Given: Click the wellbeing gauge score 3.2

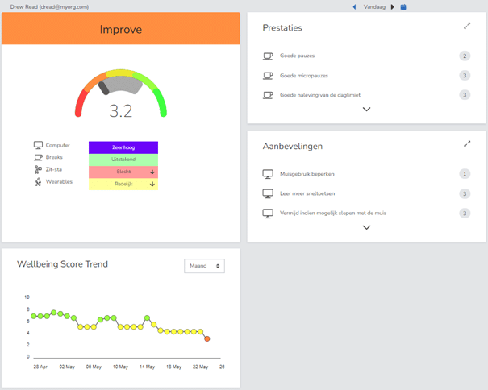Looking at the screenshot, I should tap(121, 111).
